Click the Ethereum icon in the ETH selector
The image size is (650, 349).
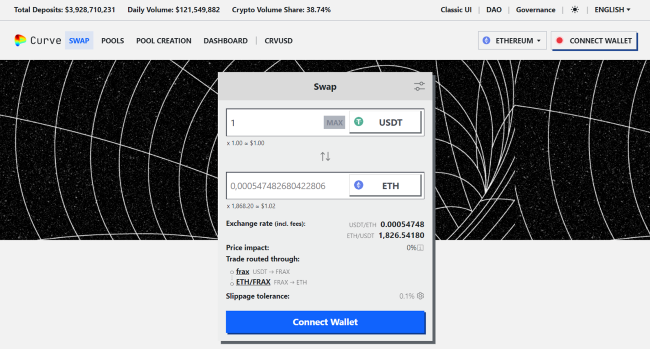click(x=359, y=185)
